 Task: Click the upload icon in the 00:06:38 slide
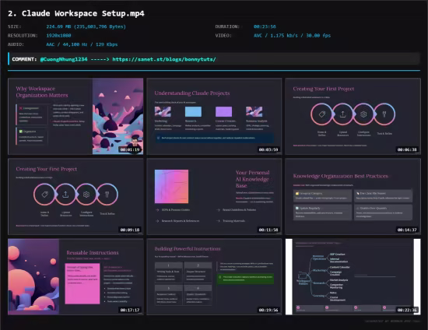pos(342,114)
